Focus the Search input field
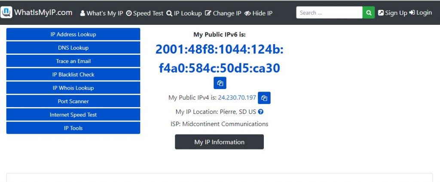The height and width of the screenshot is (182, 440). click(329, 13)
